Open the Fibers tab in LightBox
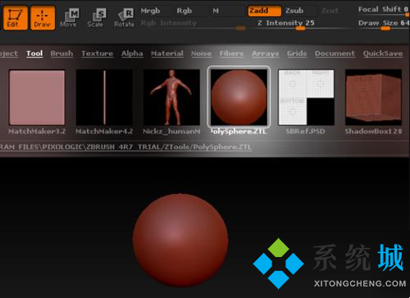410x298 pixels. pos(231,53)
